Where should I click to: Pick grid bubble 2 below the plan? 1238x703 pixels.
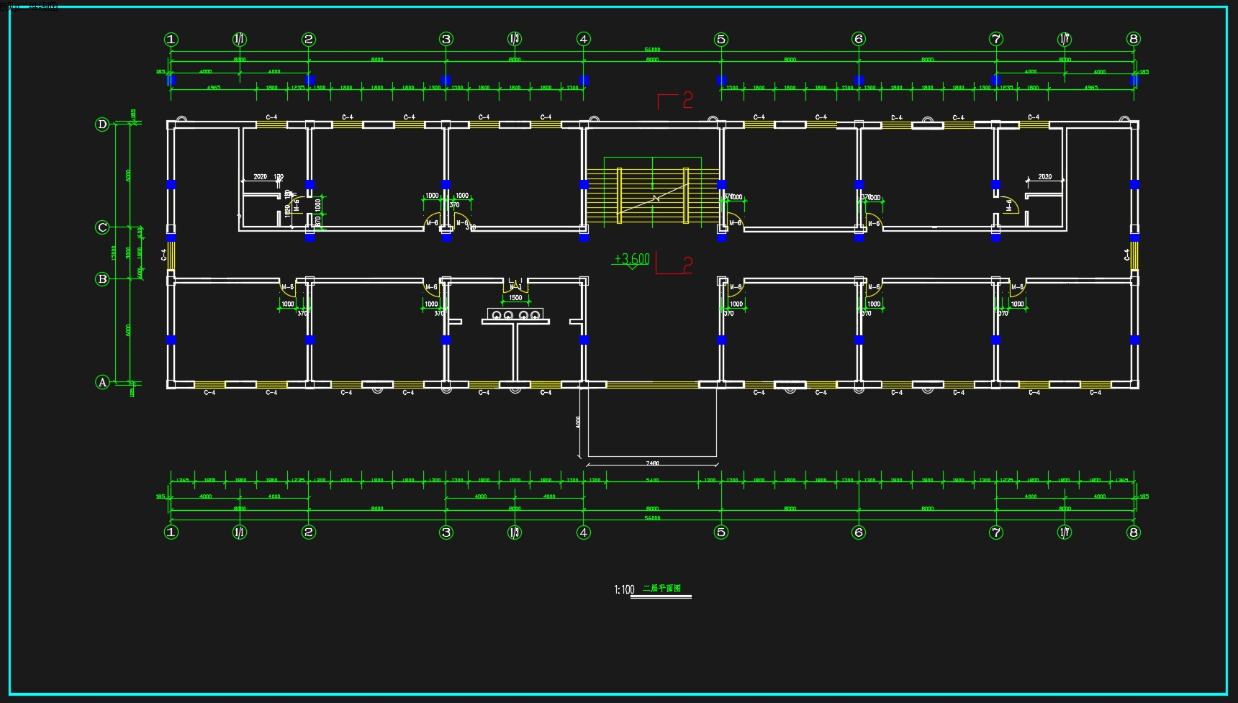[309, 532]
